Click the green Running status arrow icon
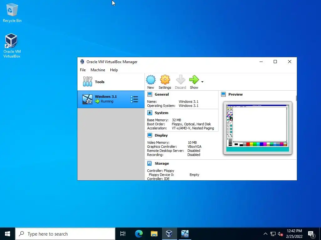321x240 pixels. (x=97, y=102)
